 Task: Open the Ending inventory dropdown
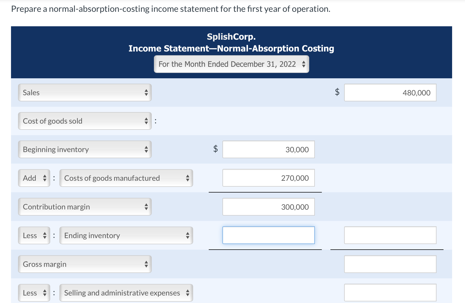tap(126, 235)
